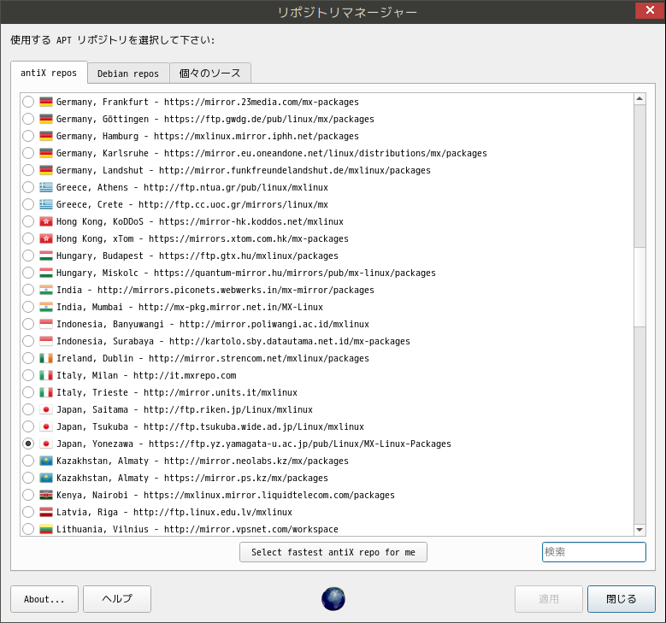666x623 pixels.
Task: Click the Greek flag beside Athens
Action: 46,187
